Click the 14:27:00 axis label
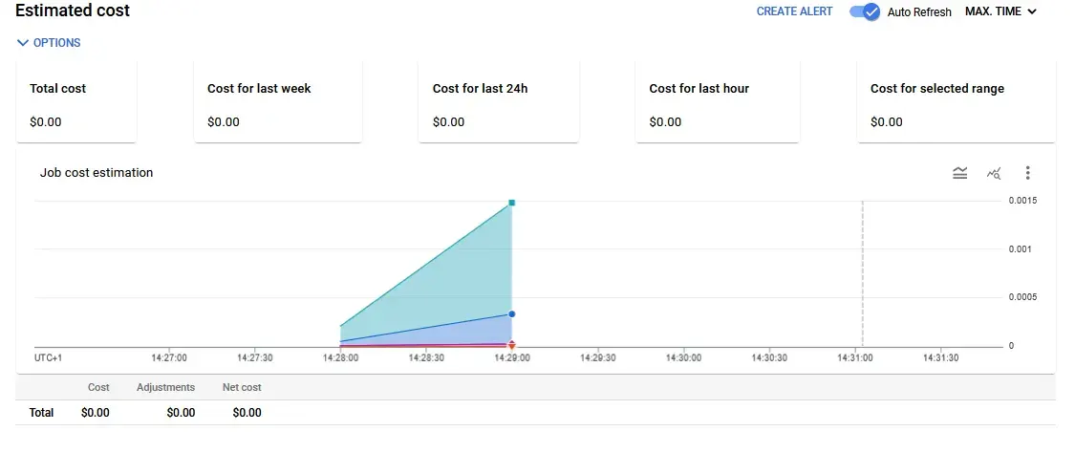Viewport: 1075px width, 453px height. coord(169,357)
